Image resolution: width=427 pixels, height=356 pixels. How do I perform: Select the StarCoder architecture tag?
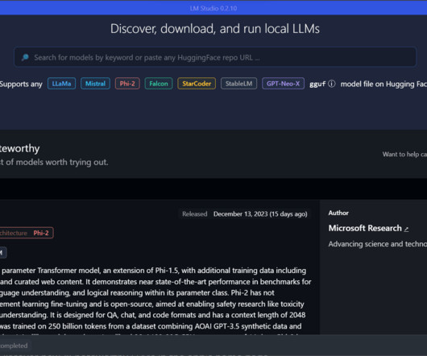pos(197,84)
